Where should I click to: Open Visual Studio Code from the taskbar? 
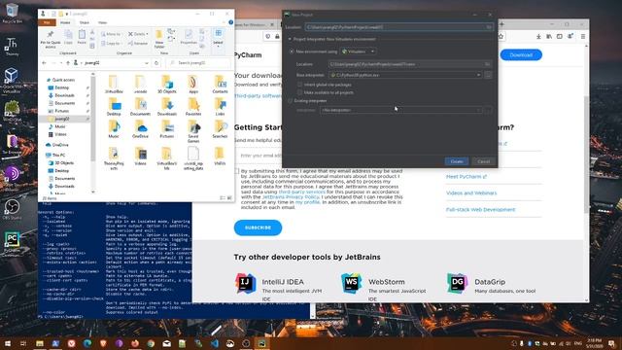coord(215,343)
